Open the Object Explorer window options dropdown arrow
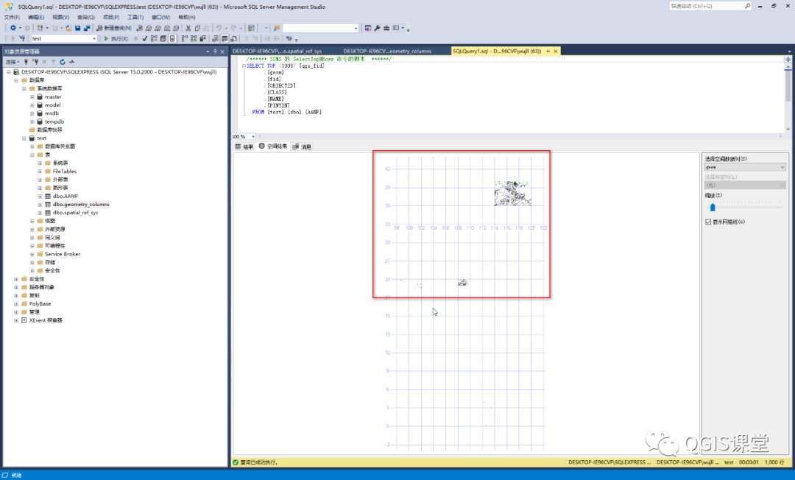The height and width of the screenshot is (480, 795). coord(208,52)
